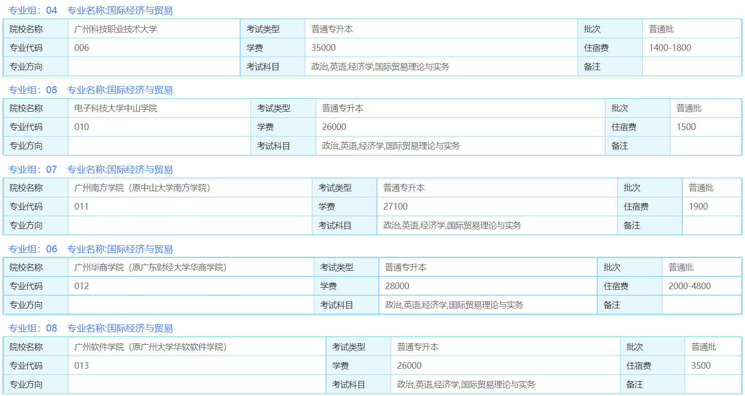Click 普通专升本 exam type for 广州科技职业技术大学
This screenshot has height=396, width=745.
pos(332,29)
